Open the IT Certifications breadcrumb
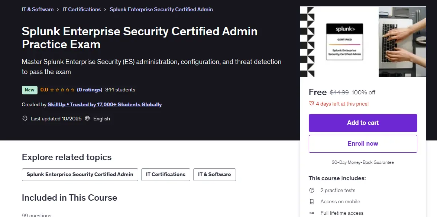Image resolution: width=437 pixels, height=217 pixels. 81,9
